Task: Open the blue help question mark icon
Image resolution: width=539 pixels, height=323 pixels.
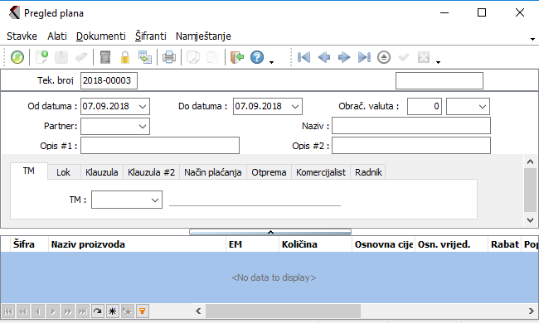Action: point(257,57)
